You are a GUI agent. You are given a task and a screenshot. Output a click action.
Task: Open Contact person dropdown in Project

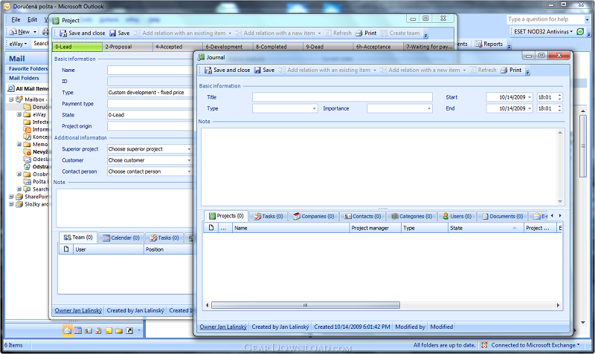click(189, 171)
